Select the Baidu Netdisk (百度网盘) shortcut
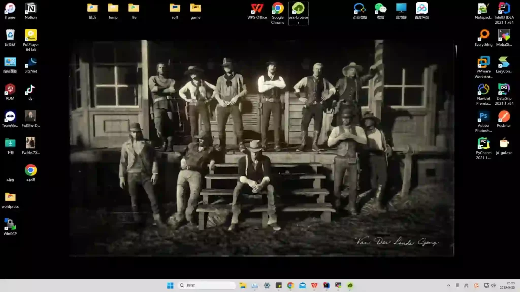The image size is (520, 292). click(x=422, y=11)
